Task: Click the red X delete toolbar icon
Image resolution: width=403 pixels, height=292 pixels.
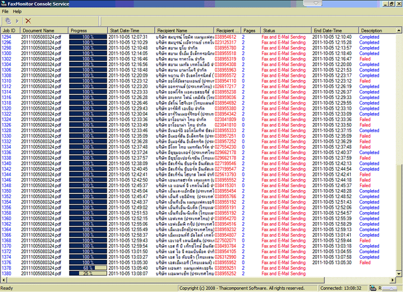Action: click(x=28, y=21)
